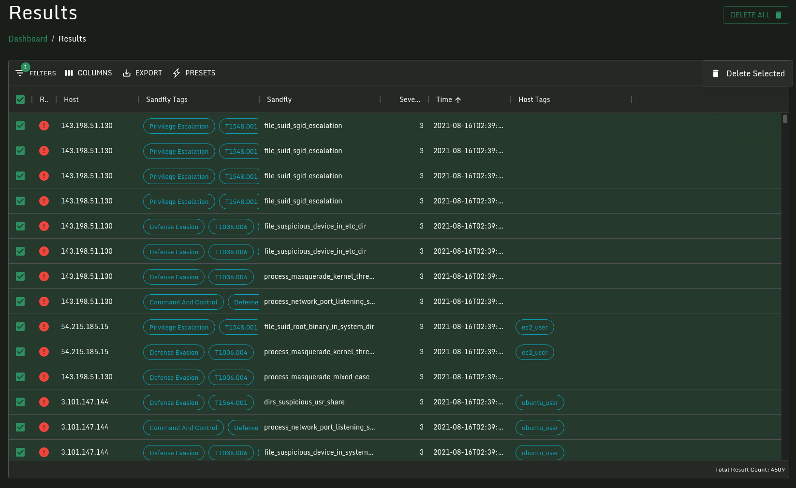The height and width of the screenshot is (488, 796).
Task: Uncheck the dirs_suspicious_usr_share row checkbox
Action: tap(20, 402)
